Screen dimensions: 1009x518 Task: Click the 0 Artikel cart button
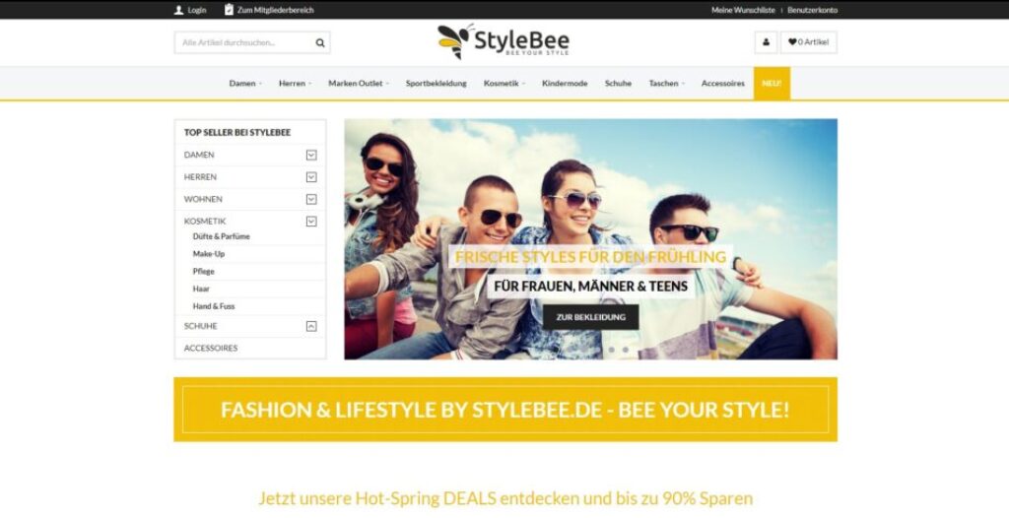[x=809, y=42]
